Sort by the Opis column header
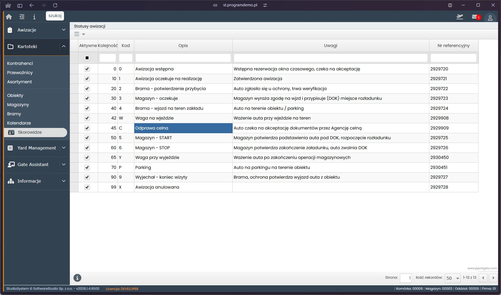Screen dimensions: 501x295 coord(183,45)
